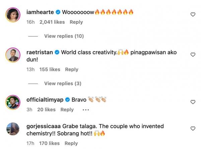
Task: Expand the 10 replies under iamhearte
Action: 64,36
